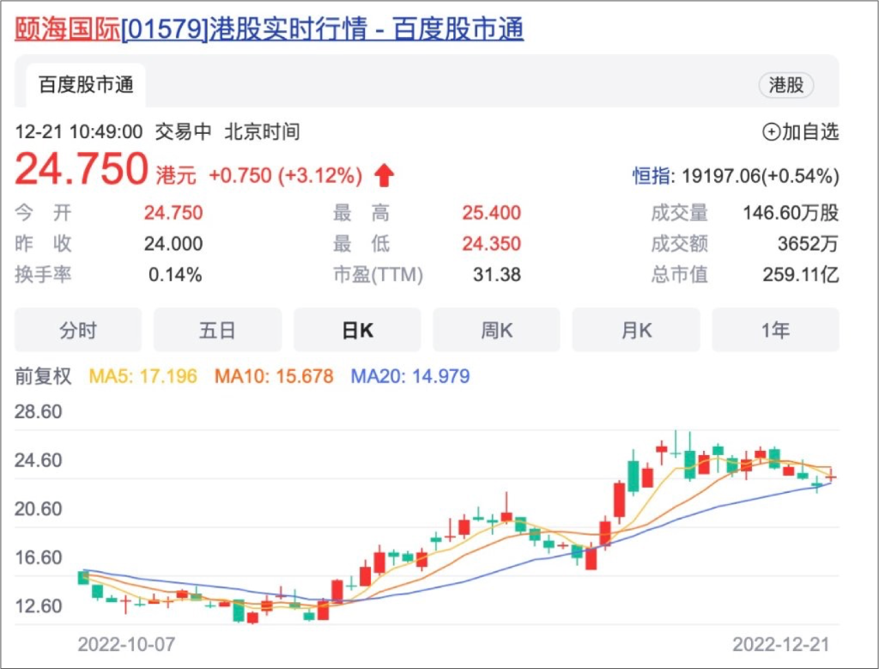
Task: Switch to the 五日 chart view
Action: coord(217,331)
